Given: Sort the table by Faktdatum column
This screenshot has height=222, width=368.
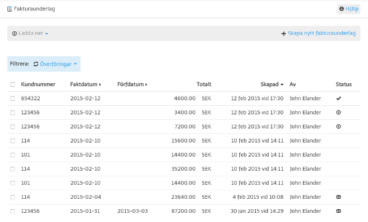Looking at the screenshot, I should pyautogui.click(x=85, y=84).
